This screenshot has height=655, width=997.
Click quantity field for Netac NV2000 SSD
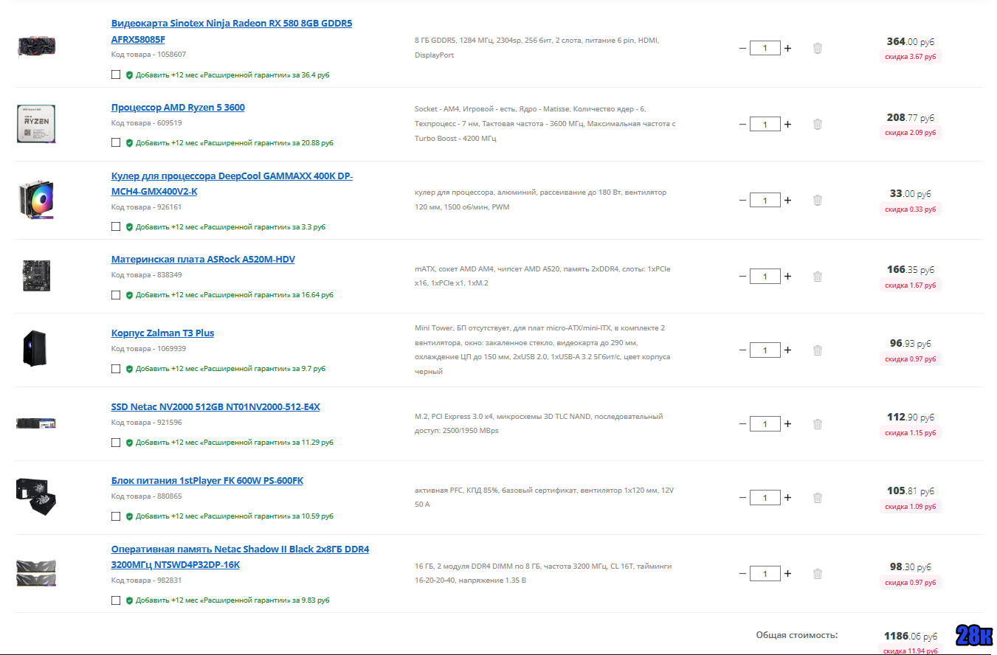click(x=765, y=423)
